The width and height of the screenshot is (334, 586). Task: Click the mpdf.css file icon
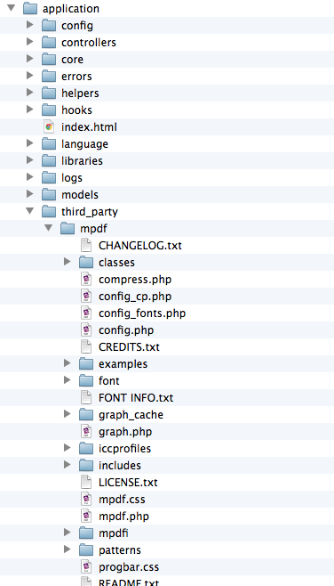[86, 500]
